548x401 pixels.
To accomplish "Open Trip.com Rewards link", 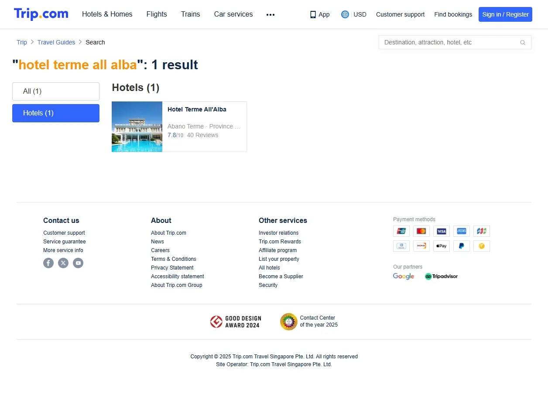I will point(280,242).
